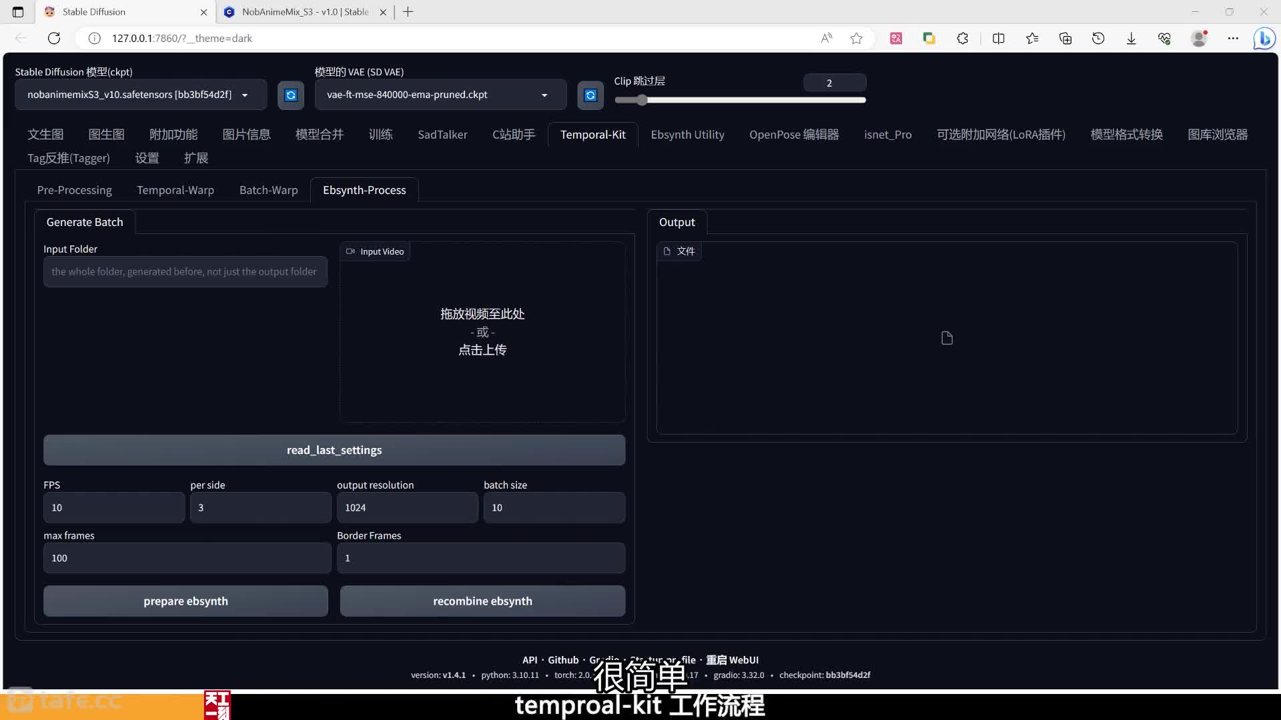Open the SadTalker tab
The height and width of the screenshot is (720, 1281).
(442, 135)
